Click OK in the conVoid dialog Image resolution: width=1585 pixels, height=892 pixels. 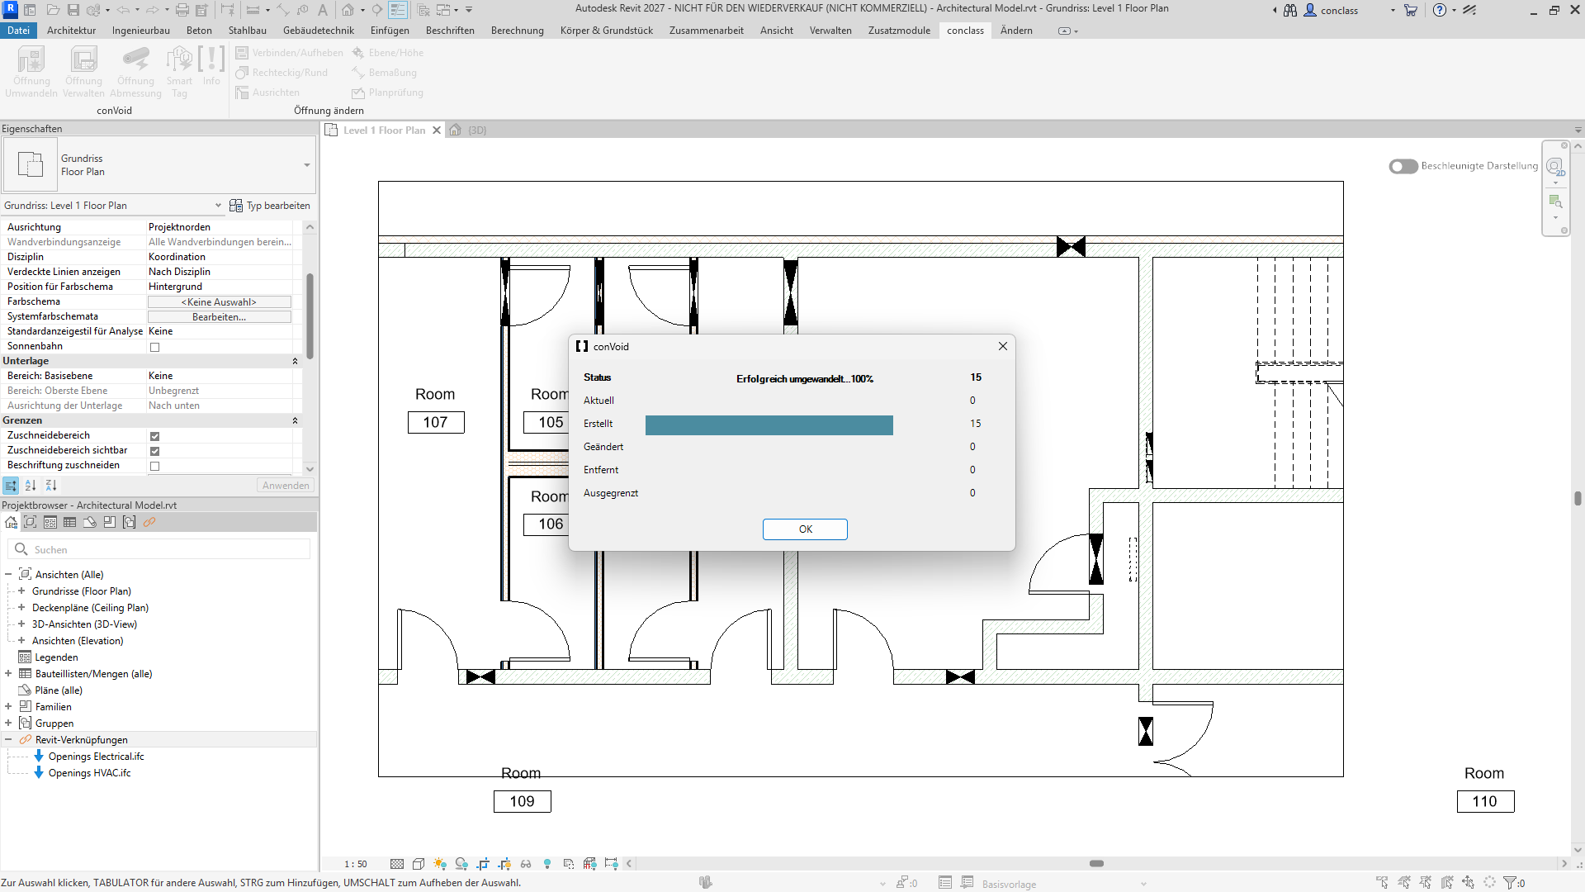[805, 529]
